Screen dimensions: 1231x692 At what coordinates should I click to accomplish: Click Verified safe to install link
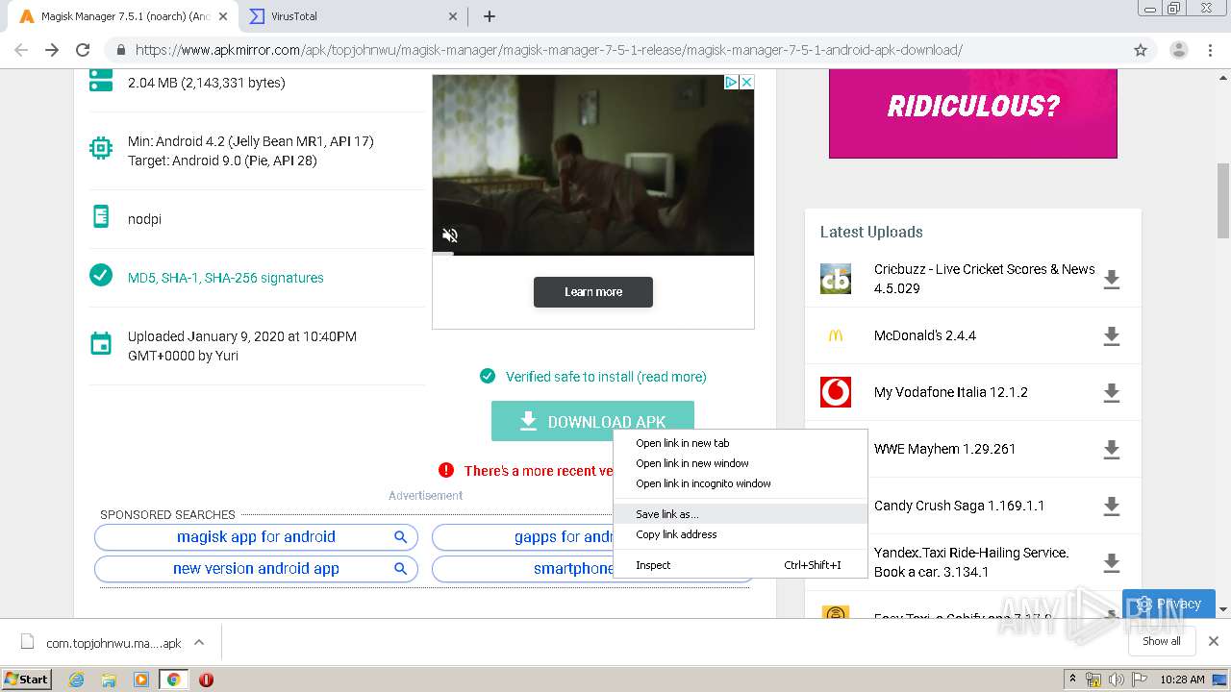[606, 377]
